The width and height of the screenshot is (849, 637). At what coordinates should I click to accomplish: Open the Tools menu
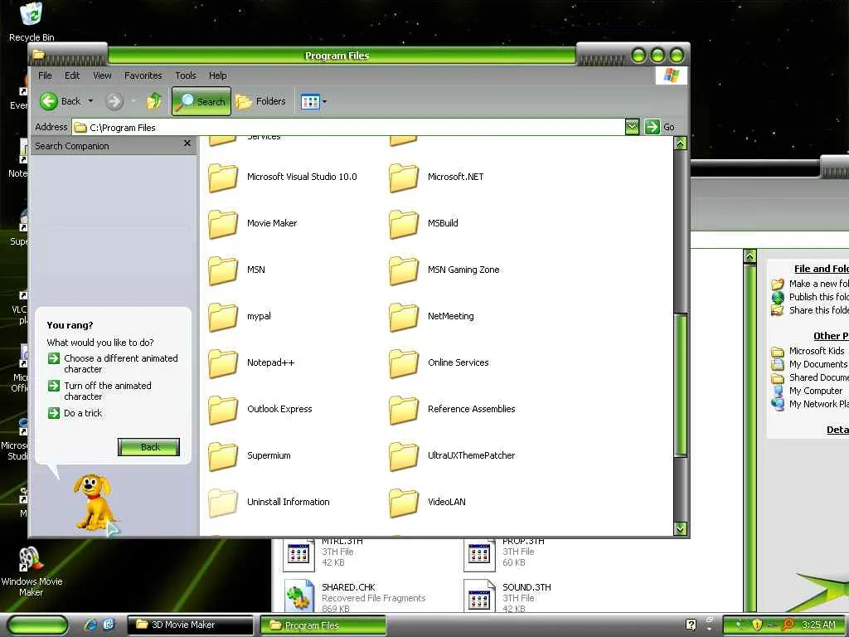click(185, 75)
